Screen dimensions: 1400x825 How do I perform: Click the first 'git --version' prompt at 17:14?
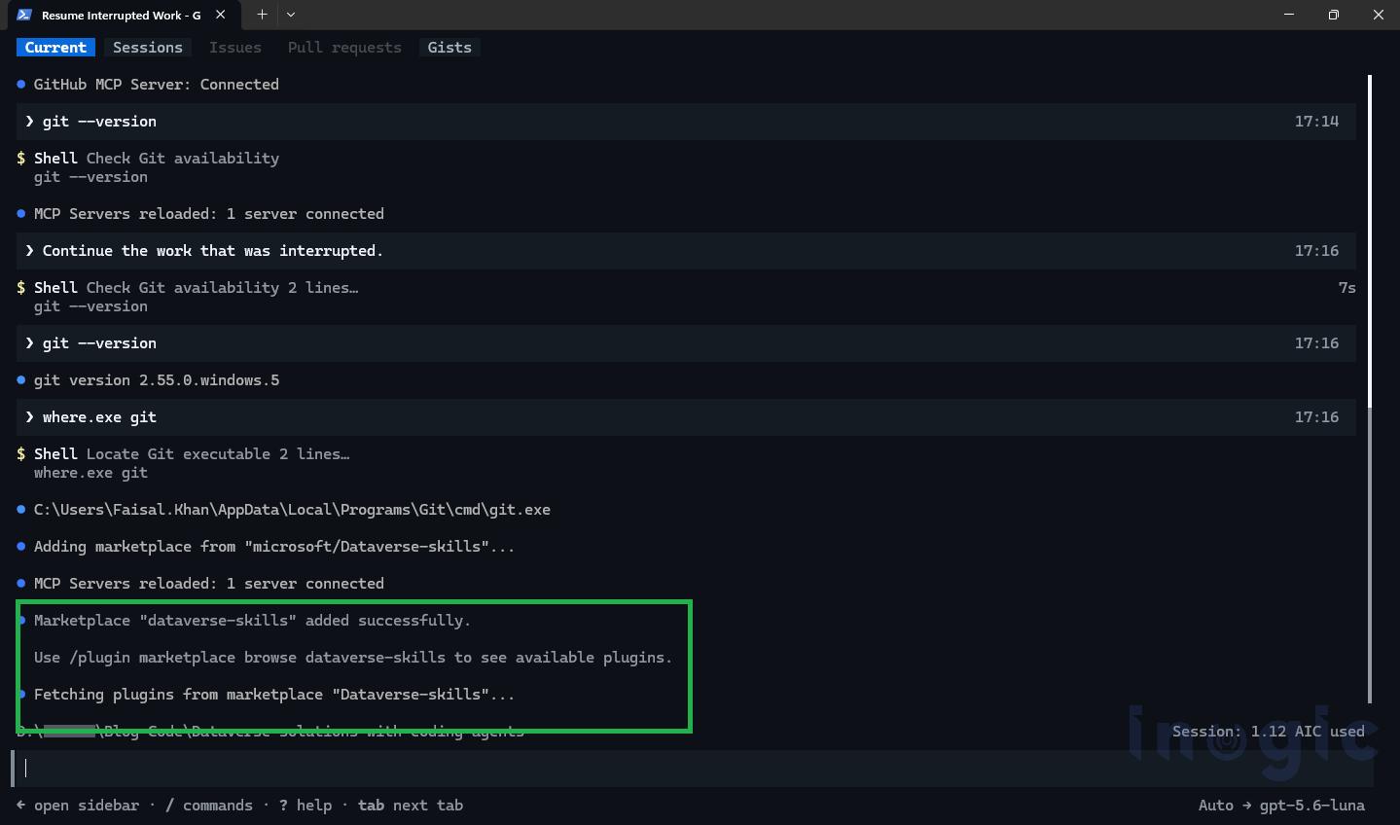click(x=686, y=121)
